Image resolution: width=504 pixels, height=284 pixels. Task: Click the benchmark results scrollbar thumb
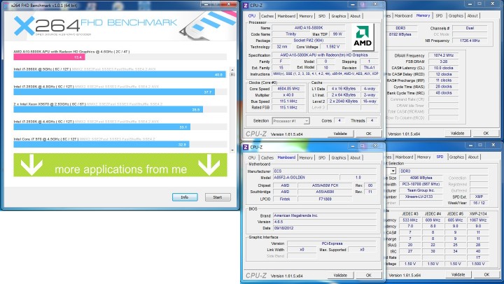point(232,75)
